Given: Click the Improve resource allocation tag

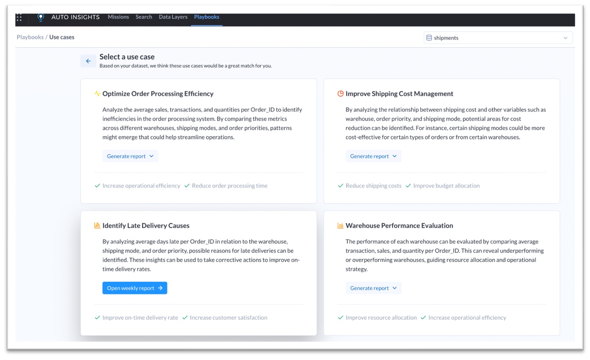Looking at the screenshot, I should click(x=381, y=318).
